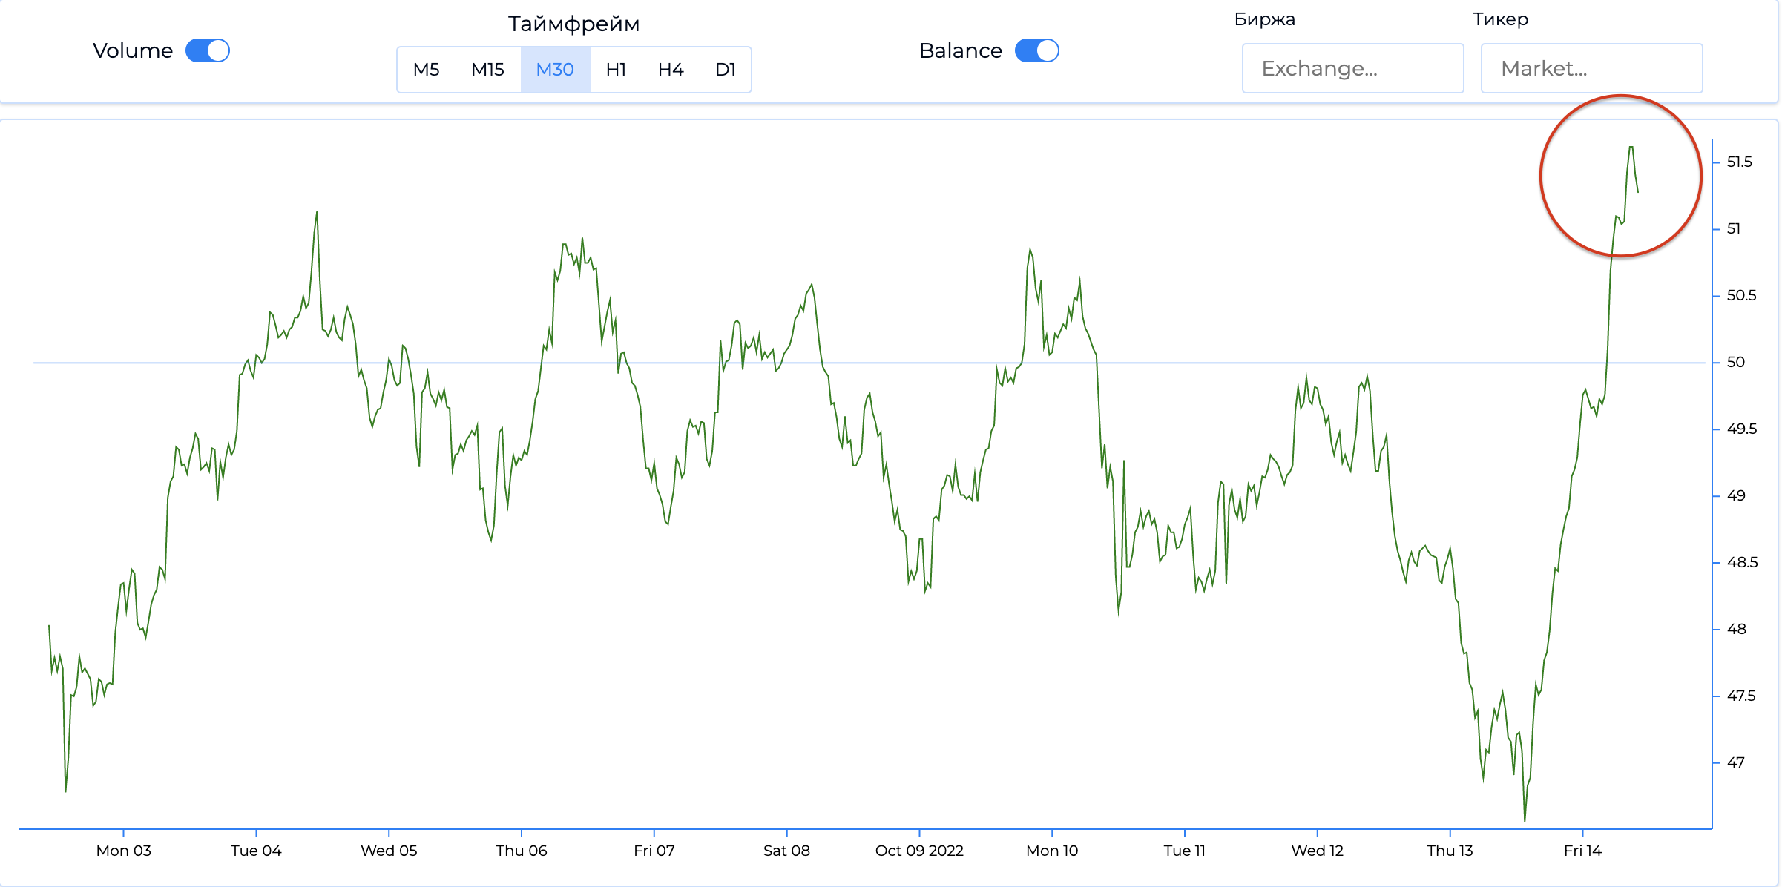Switch to the H1 timeframe
1782x887 pixels.
[616, 70]
